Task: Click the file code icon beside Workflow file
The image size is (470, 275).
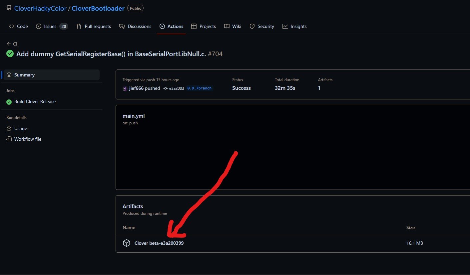Action: [x=9, y=139]
